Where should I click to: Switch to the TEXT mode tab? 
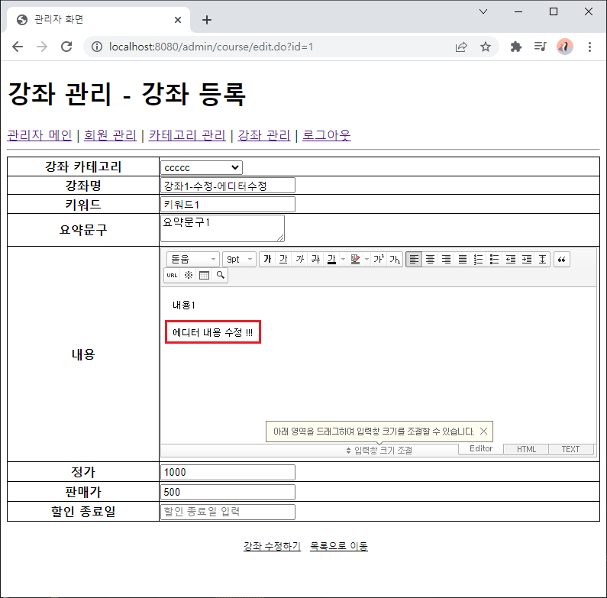tap(570, 449)
